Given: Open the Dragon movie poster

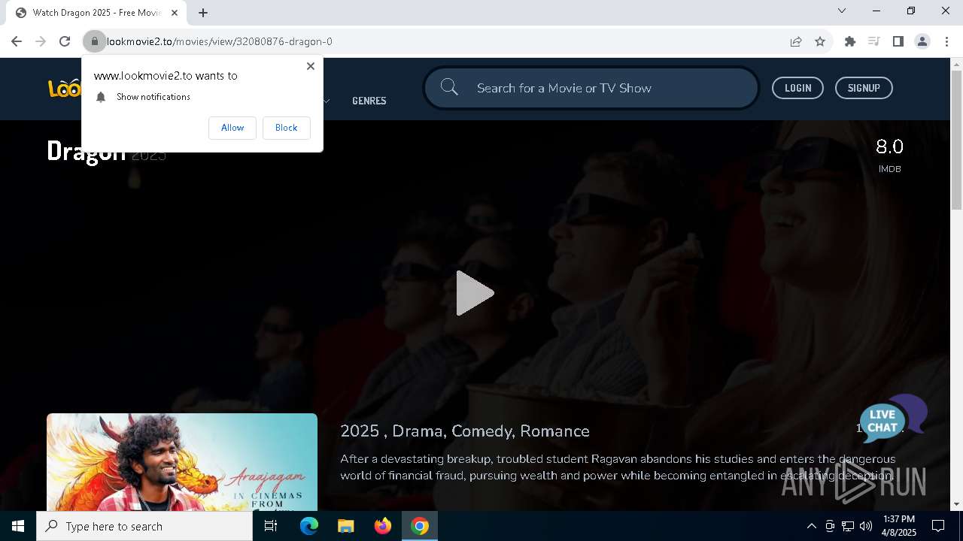Looking at the screenshot, I should 182,462.
